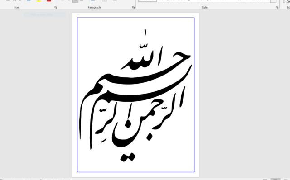Open the Styles pane launcher

pos(277,7)
